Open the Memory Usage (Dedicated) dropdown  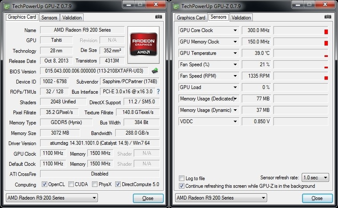point(236,99)
